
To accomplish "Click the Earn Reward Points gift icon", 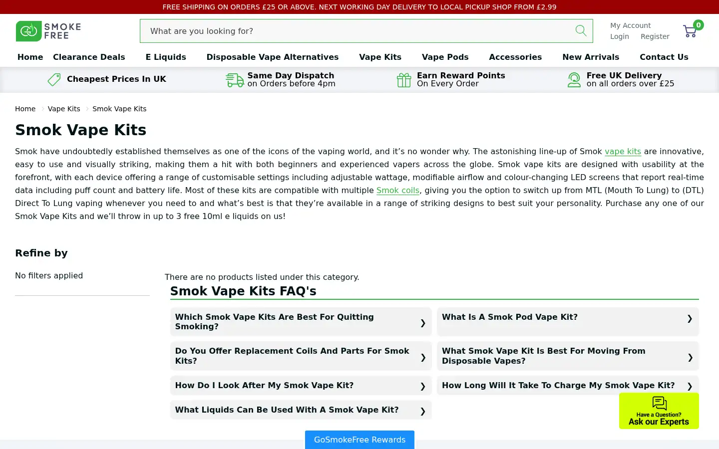I will pyautogui.click(x=404, y=80).
